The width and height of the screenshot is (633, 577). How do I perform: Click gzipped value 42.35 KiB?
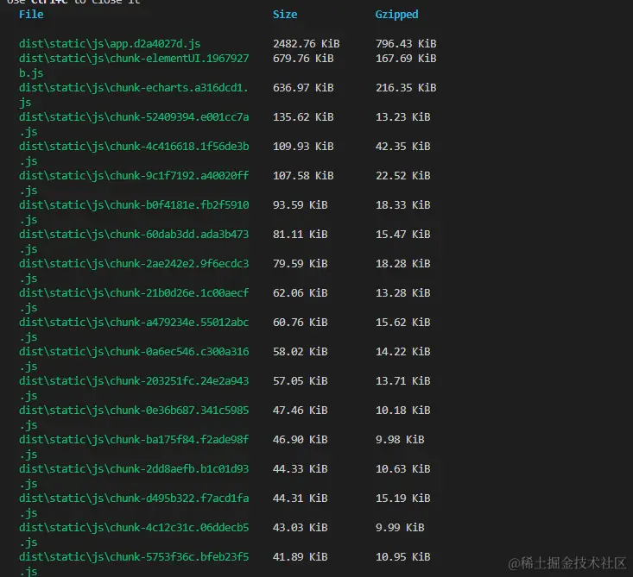coord(403,147)
